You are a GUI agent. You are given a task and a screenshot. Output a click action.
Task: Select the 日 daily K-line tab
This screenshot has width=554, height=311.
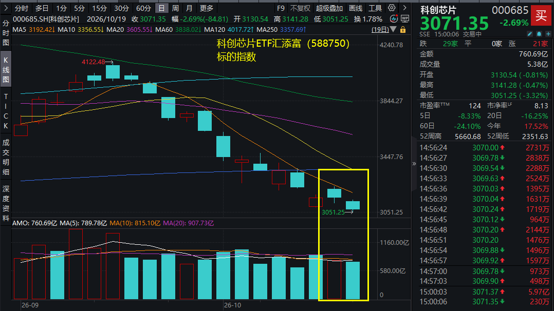click(x=161, y=8)
